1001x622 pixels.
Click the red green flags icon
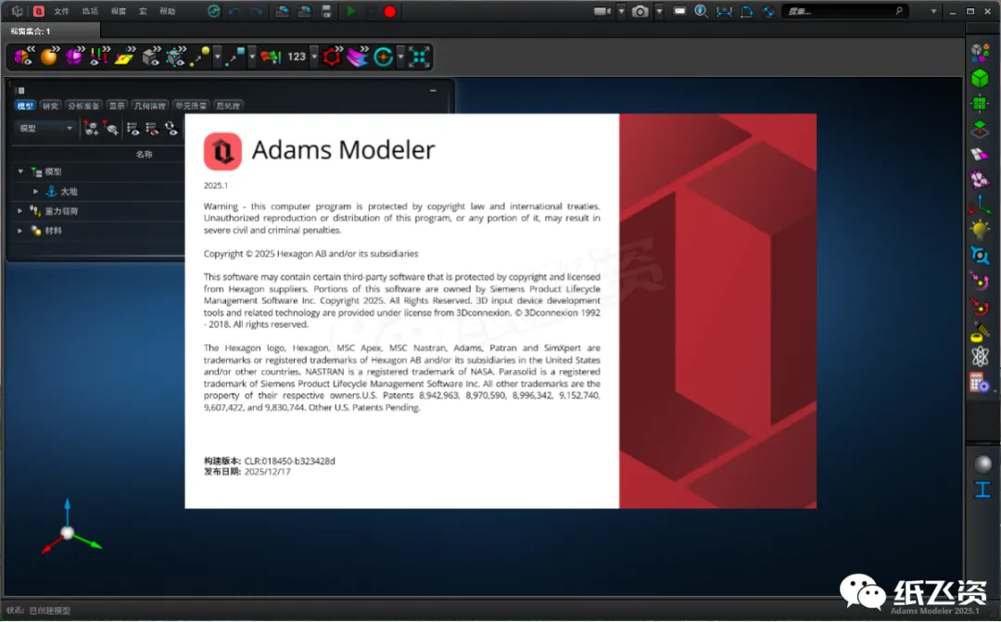(x=271, y=57)
